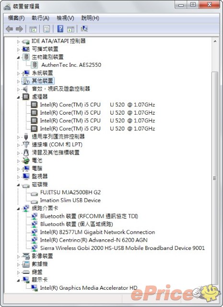The height and width of the screenshot is (307, 223).
Task: Select Intel(R) 82577LM Gigabit Network Connection
Action: [97, 232]
